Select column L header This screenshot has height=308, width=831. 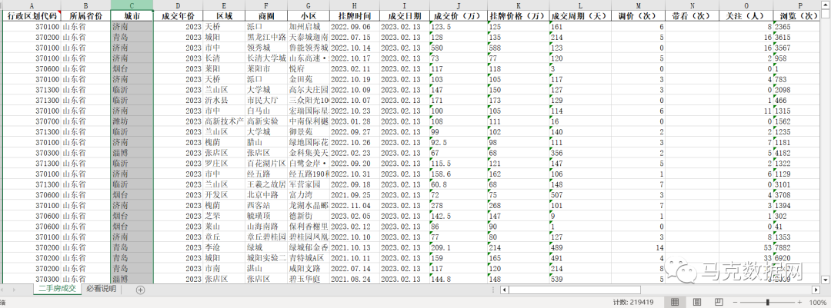[580, 5]
